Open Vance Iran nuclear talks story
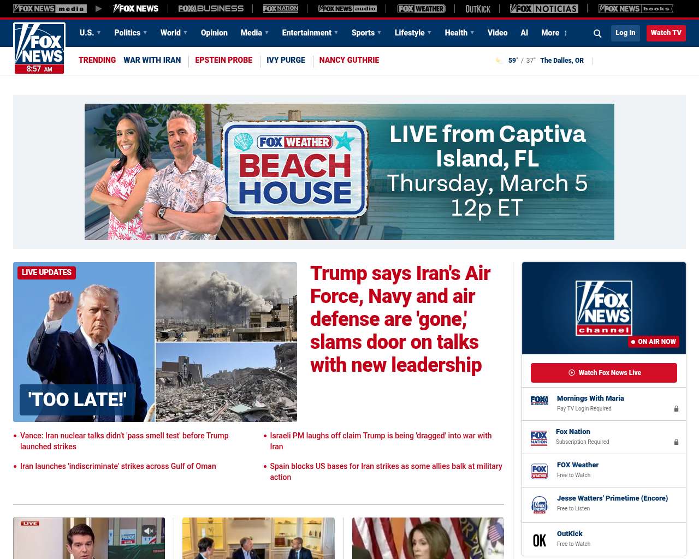The image size is (699, 559). click(124, 441)
